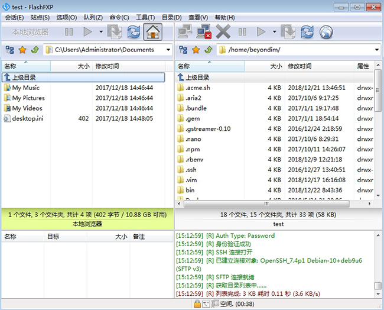This screenshot has width=384, height=310.
Task: Click the remote connect computers icon
Action: tap(185, 31)
